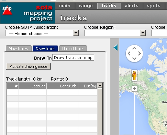Open the alerts navigation tab
The height and width of the screenshot is (135, 167).
click(132, 6)
